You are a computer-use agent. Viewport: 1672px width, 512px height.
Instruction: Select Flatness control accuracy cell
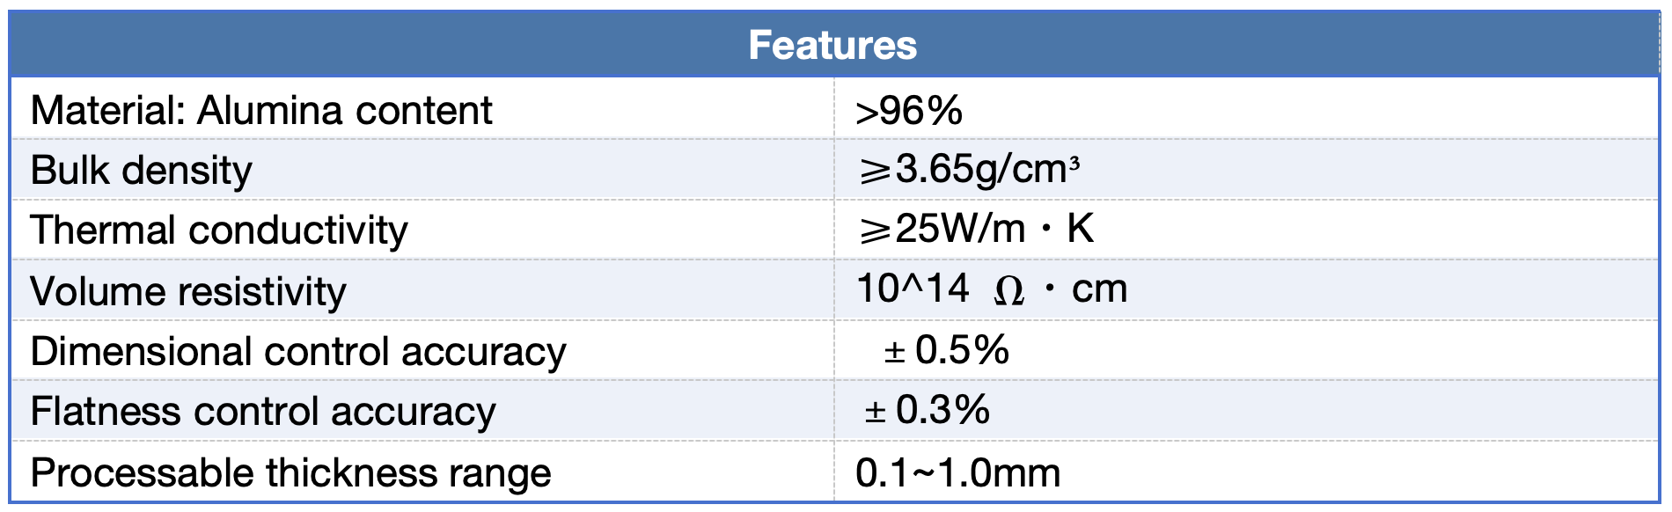pos(422,410)
